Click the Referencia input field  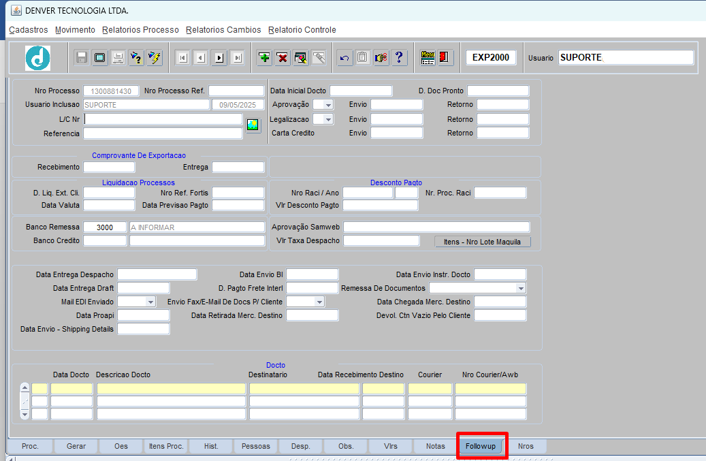pos(163,133)
